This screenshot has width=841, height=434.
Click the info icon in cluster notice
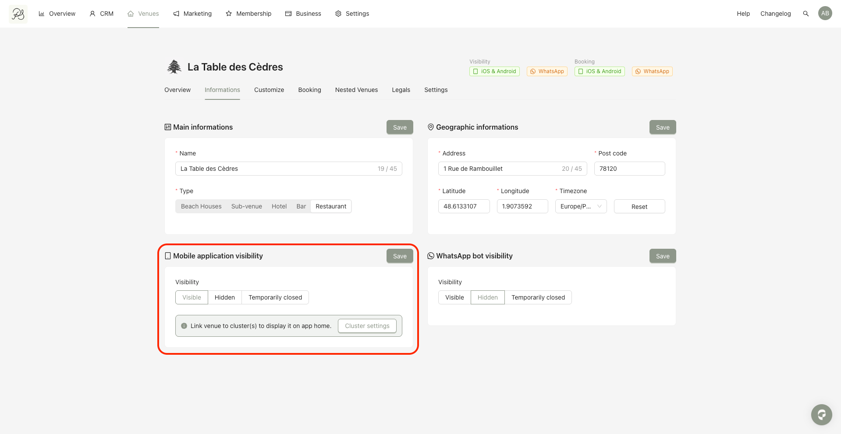184,326
